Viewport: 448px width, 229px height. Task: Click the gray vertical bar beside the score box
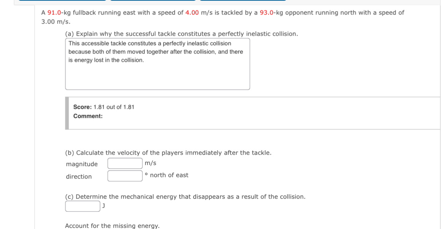(67, 112)
